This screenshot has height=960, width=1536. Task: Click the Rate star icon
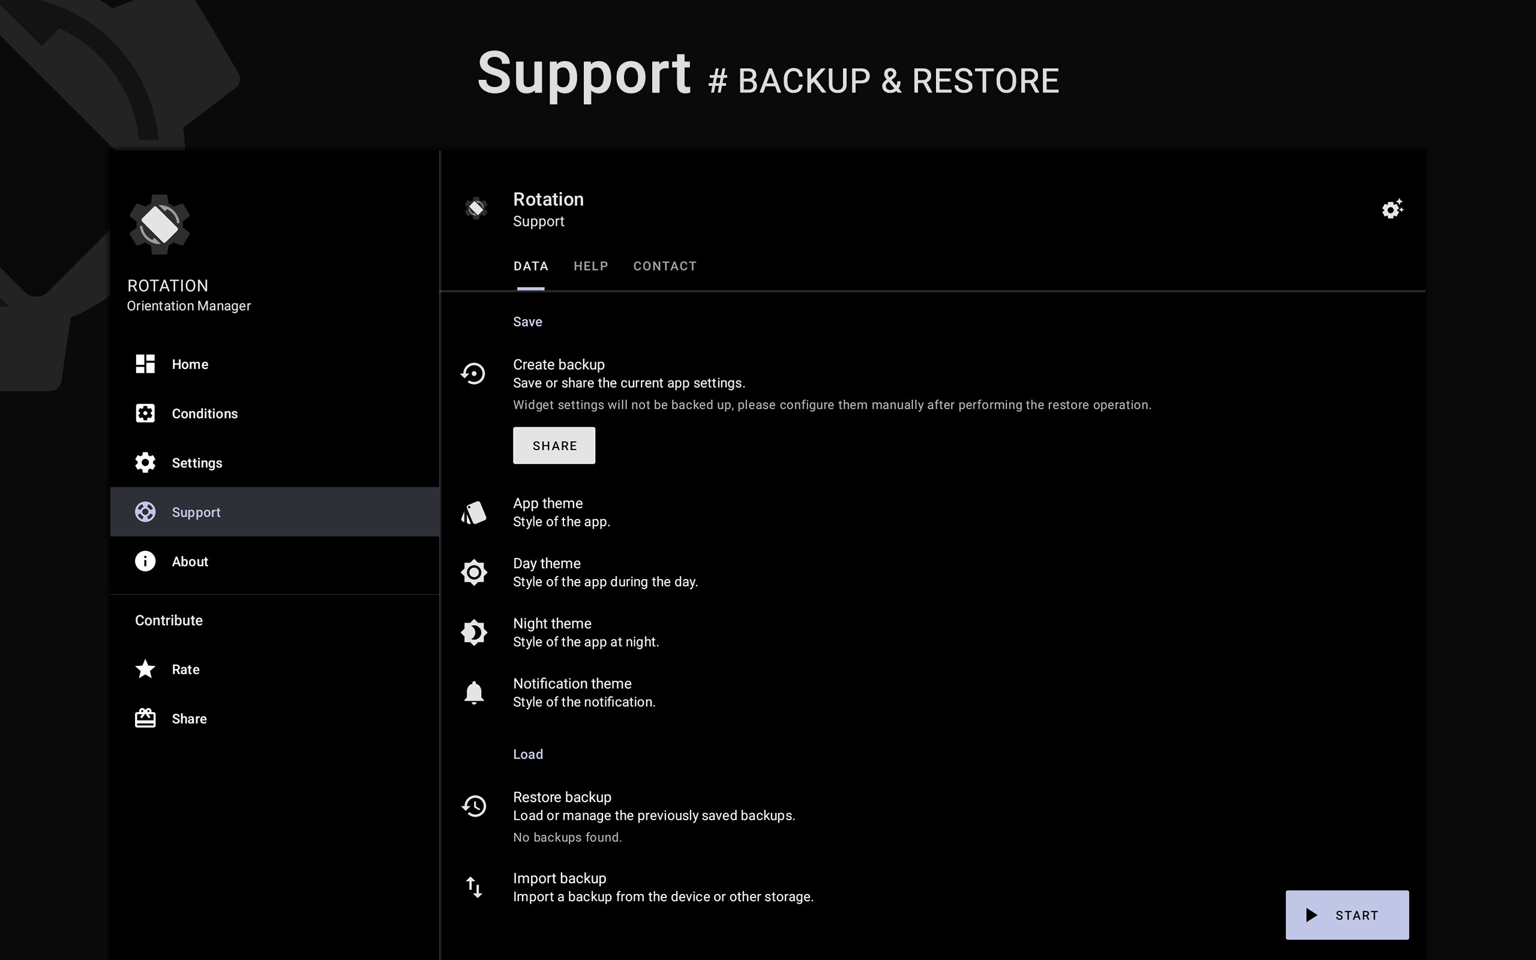pos(145,669)
